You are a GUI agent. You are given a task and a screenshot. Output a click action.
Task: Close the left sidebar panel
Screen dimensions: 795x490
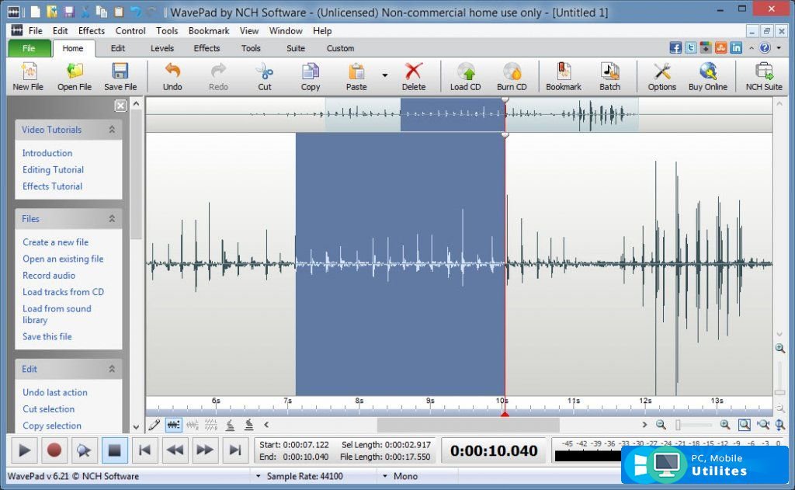(120, 105)
